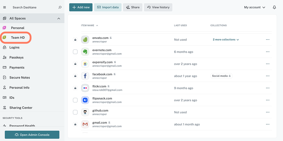Click the View history button
This screenshot has height=141, width=283.
point(158,7)
